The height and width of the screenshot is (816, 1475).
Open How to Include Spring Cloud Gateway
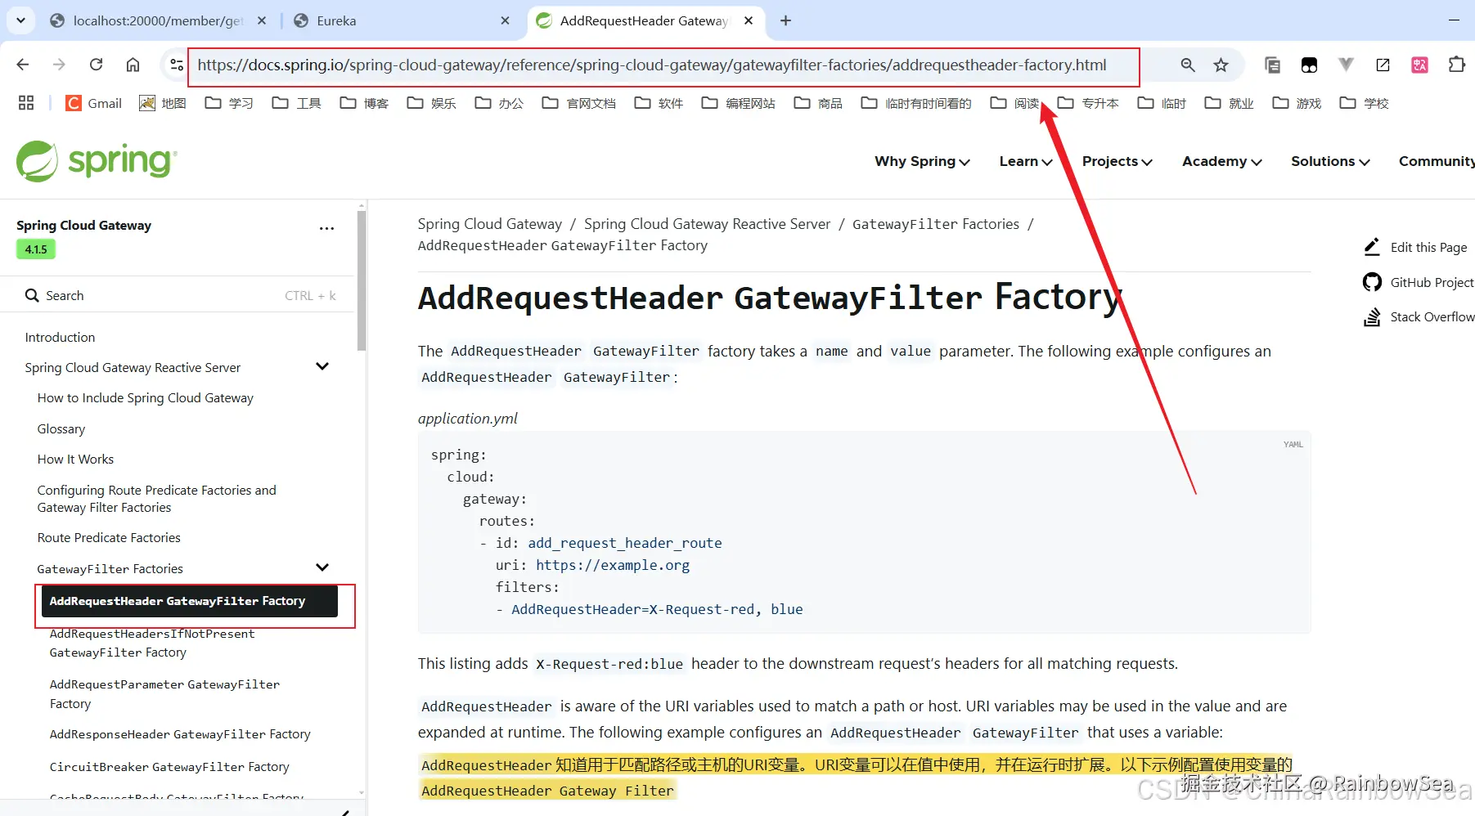(x=146, y=397)
